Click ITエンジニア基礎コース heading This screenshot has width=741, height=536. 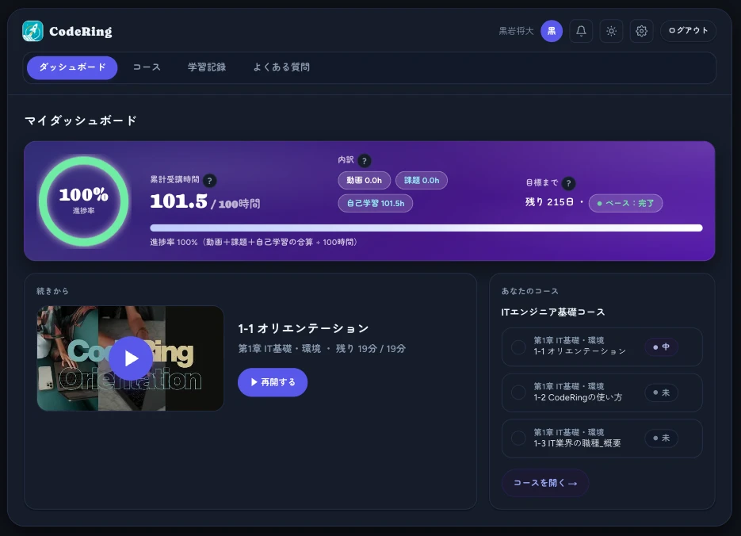click(x=553, y=312)
